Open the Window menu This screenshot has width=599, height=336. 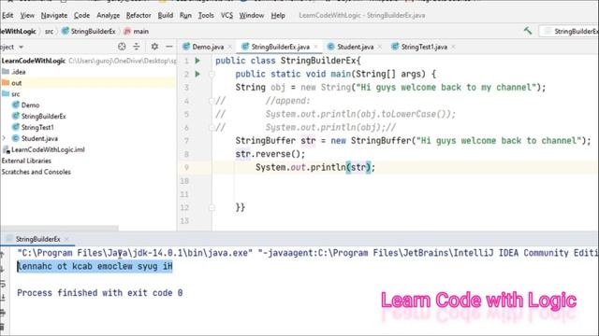click(x=252, y=15)
